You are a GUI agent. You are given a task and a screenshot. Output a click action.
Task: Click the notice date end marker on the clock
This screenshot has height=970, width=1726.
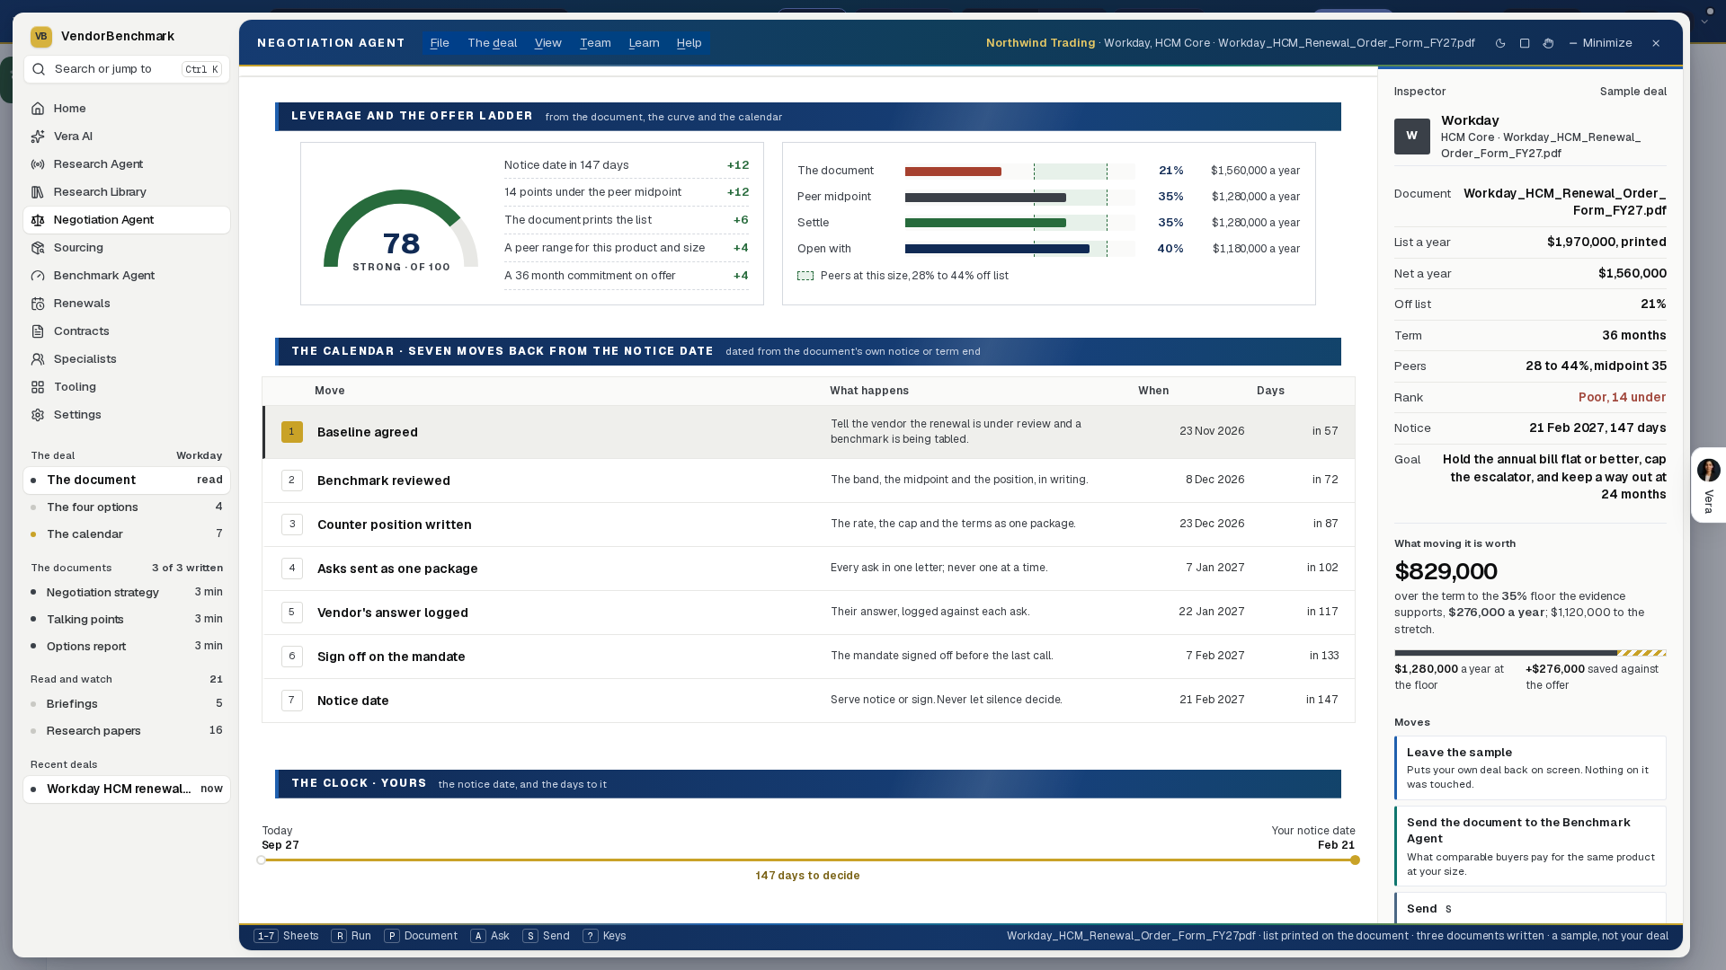1355,860
